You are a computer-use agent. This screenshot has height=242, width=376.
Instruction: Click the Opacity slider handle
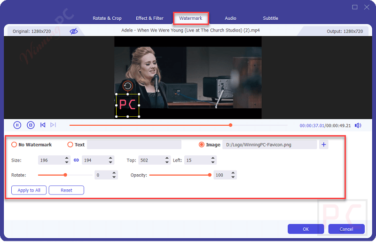point(210,175)
